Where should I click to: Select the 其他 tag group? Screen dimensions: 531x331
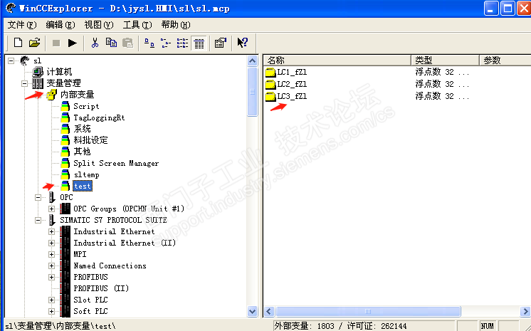click(x=83, y=152)
